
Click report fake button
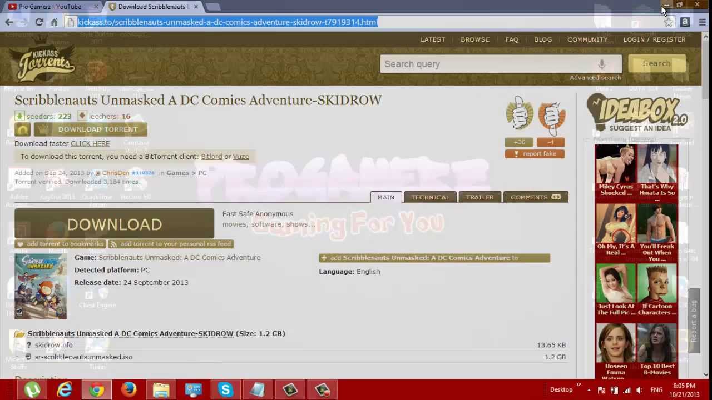[535, 154]
